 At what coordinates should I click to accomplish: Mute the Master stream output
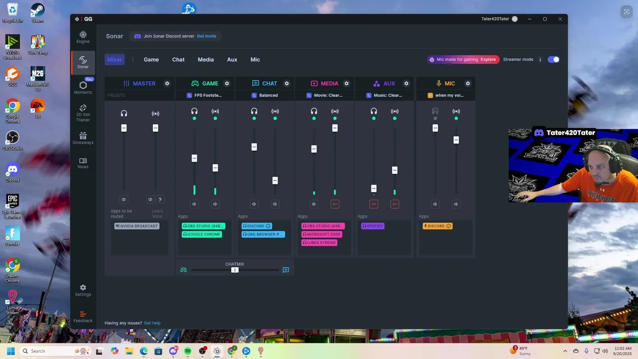pyautogui.click(x=150, y=199)
